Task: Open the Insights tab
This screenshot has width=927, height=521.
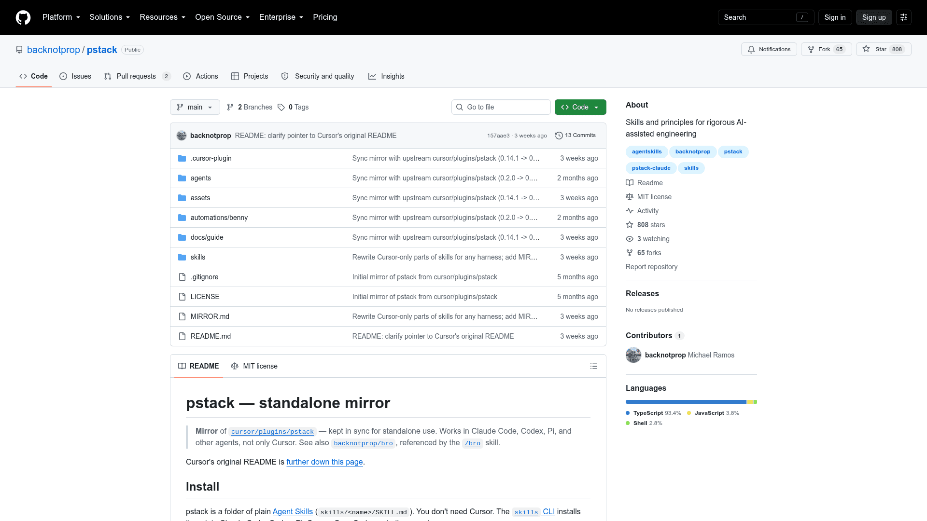Action: [386, 76]
